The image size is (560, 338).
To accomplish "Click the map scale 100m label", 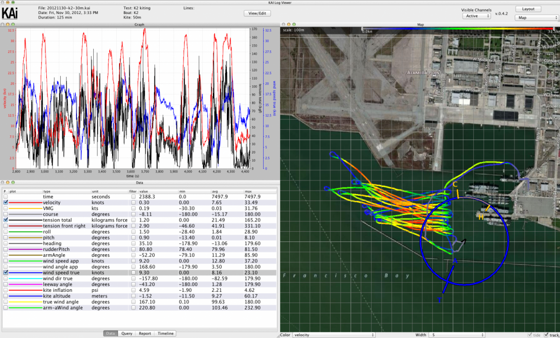I will (294, 30).
